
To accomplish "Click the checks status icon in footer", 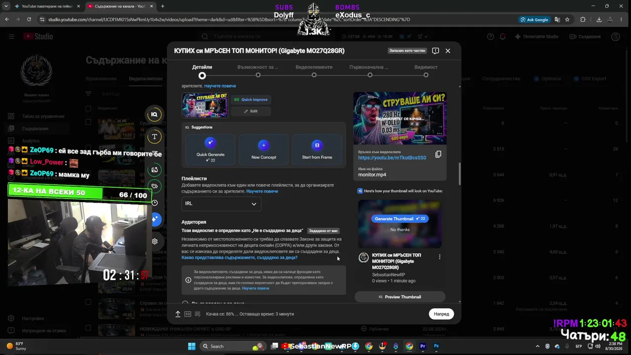I will click(198, 314).
